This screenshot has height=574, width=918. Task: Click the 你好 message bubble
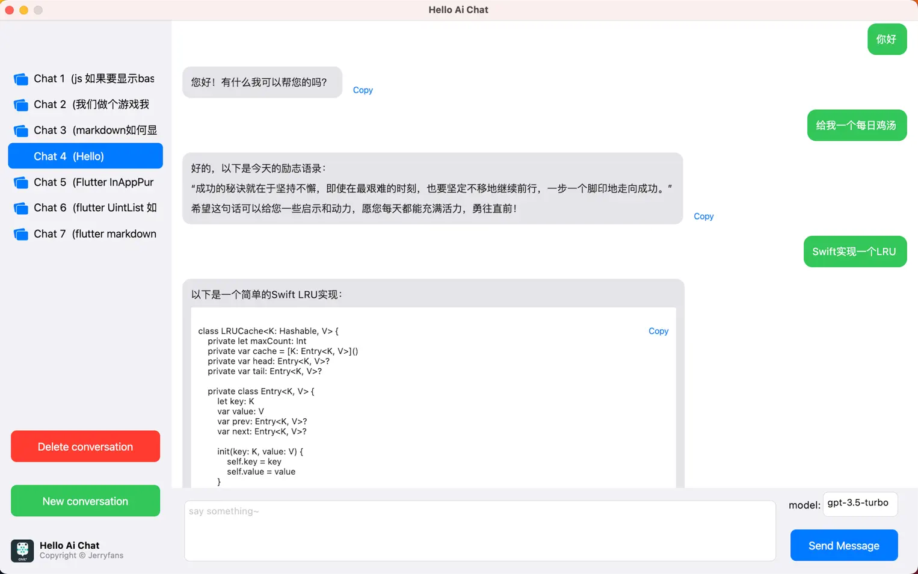click(887, 39)
